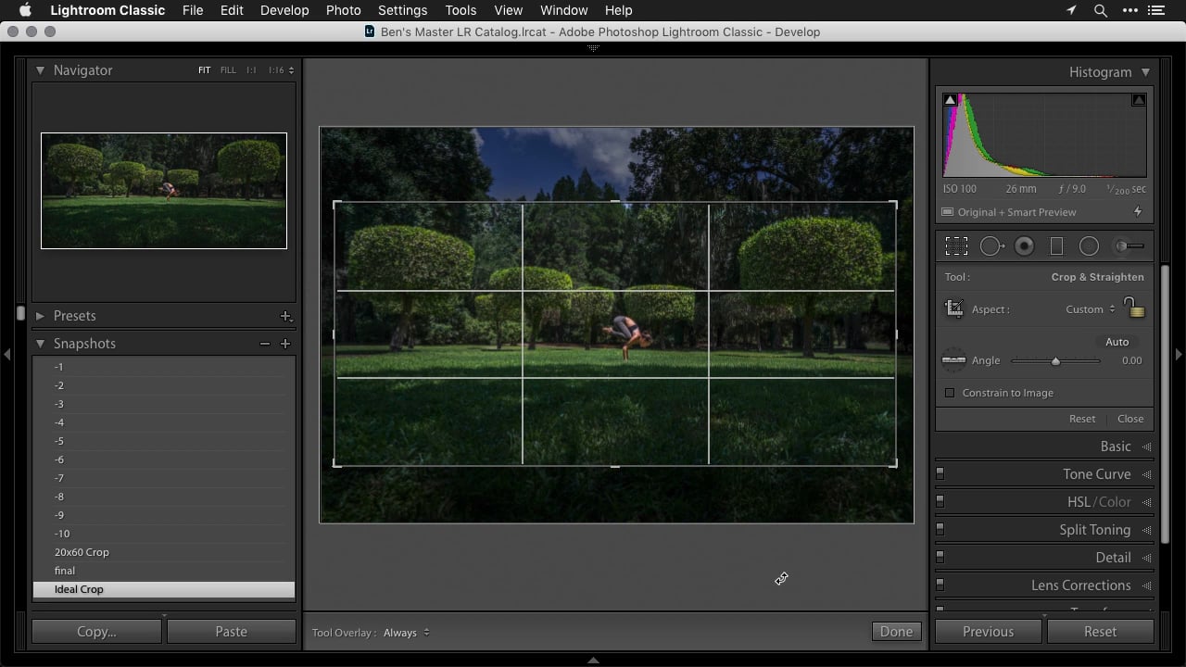Select the Spot Removal tool

click(x=991, y=246)
